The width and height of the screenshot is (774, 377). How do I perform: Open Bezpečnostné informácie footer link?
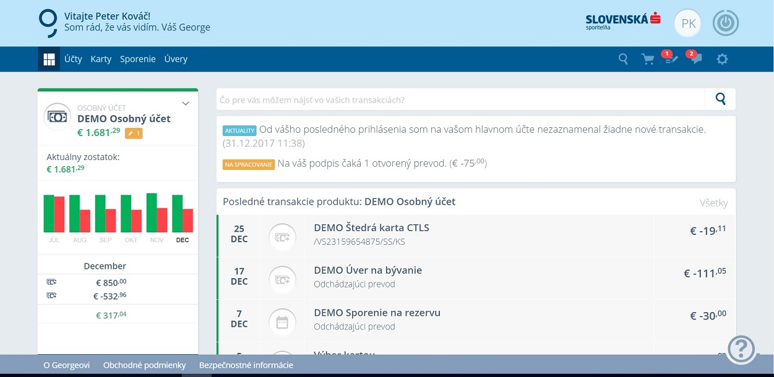click(x=246, y=365)
